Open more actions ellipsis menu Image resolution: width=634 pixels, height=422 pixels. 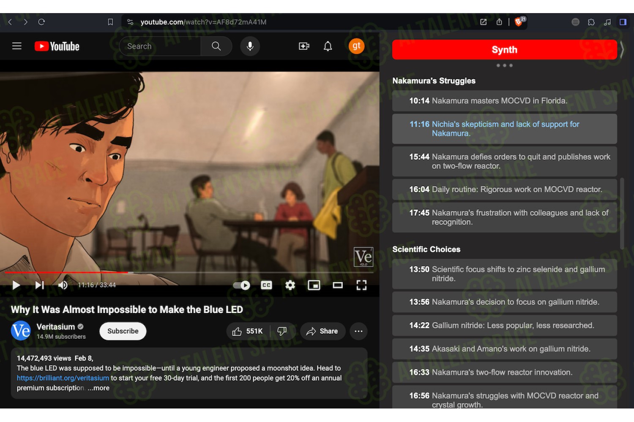pos(358,331)
